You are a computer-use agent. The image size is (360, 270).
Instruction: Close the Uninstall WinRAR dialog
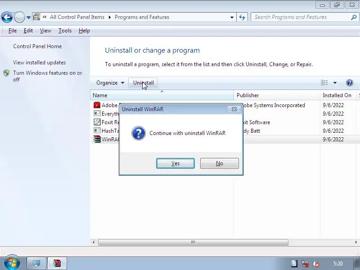click(234, 109)
